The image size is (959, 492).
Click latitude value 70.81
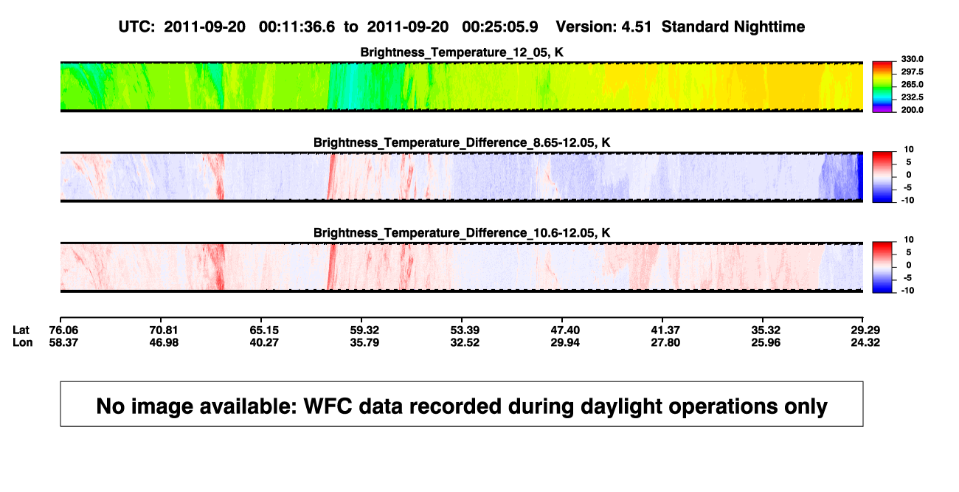click(164, 330)
